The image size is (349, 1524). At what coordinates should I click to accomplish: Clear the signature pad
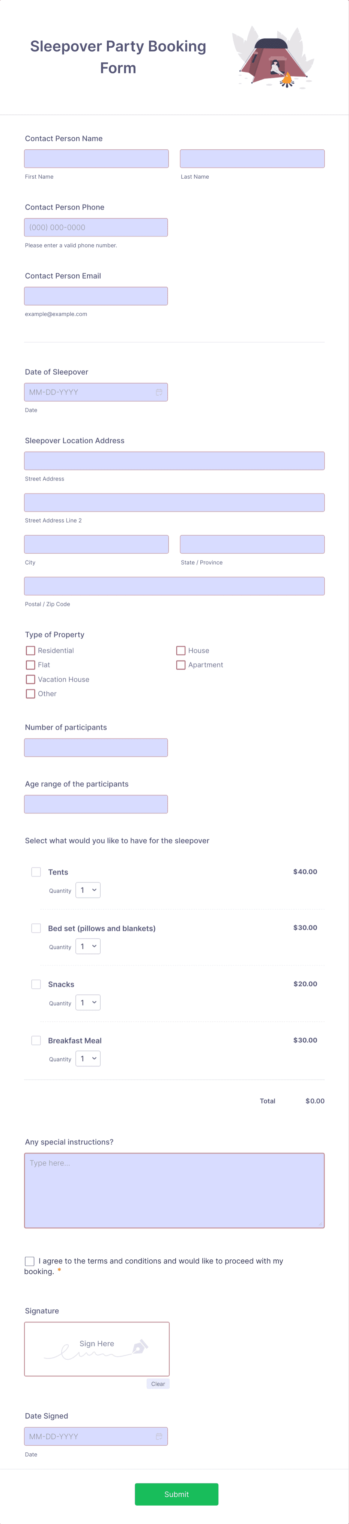(158, 1384)
